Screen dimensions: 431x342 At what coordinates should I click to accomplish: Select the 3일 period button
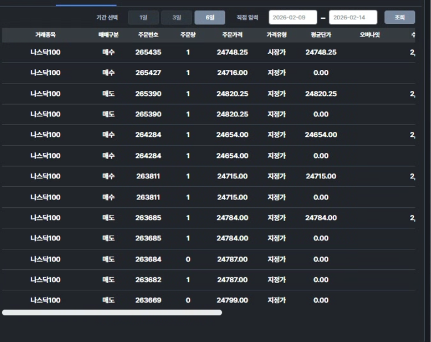coord(176,18)
